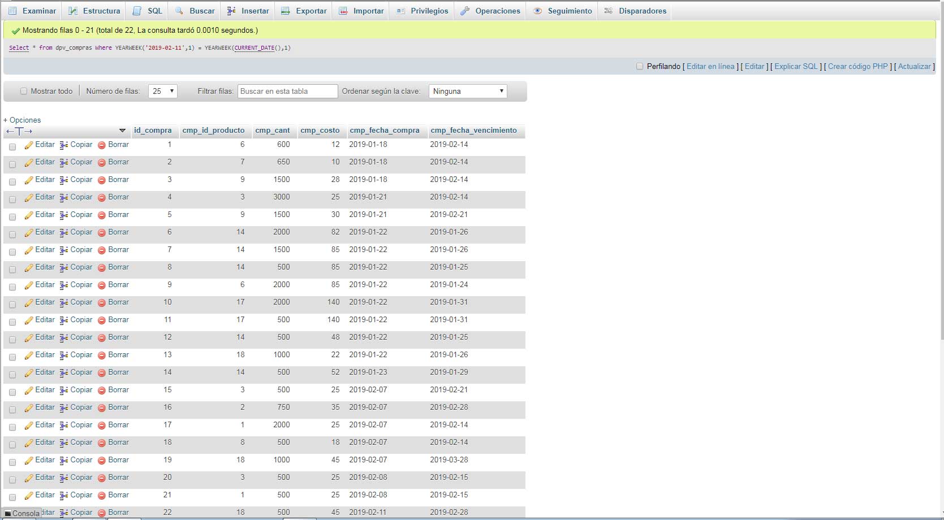Click green success checkmark icon

[16, 31]
